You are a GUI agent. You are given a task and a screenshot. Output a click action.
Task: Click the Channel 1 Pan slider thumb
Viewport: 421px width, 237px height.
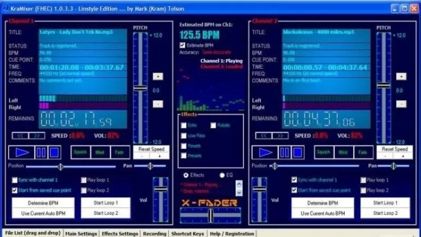tap(150, 166)
